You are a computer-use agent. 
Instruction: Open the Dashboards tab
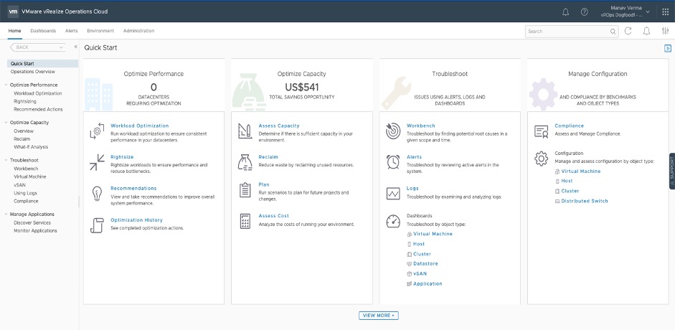click(x=43, y=31)
